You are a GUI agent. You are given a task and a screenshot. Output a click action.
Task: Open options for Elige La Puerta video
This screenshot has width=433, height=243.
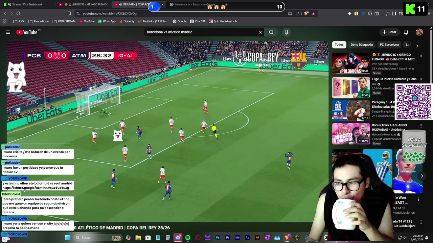click(x=421, y=80)
